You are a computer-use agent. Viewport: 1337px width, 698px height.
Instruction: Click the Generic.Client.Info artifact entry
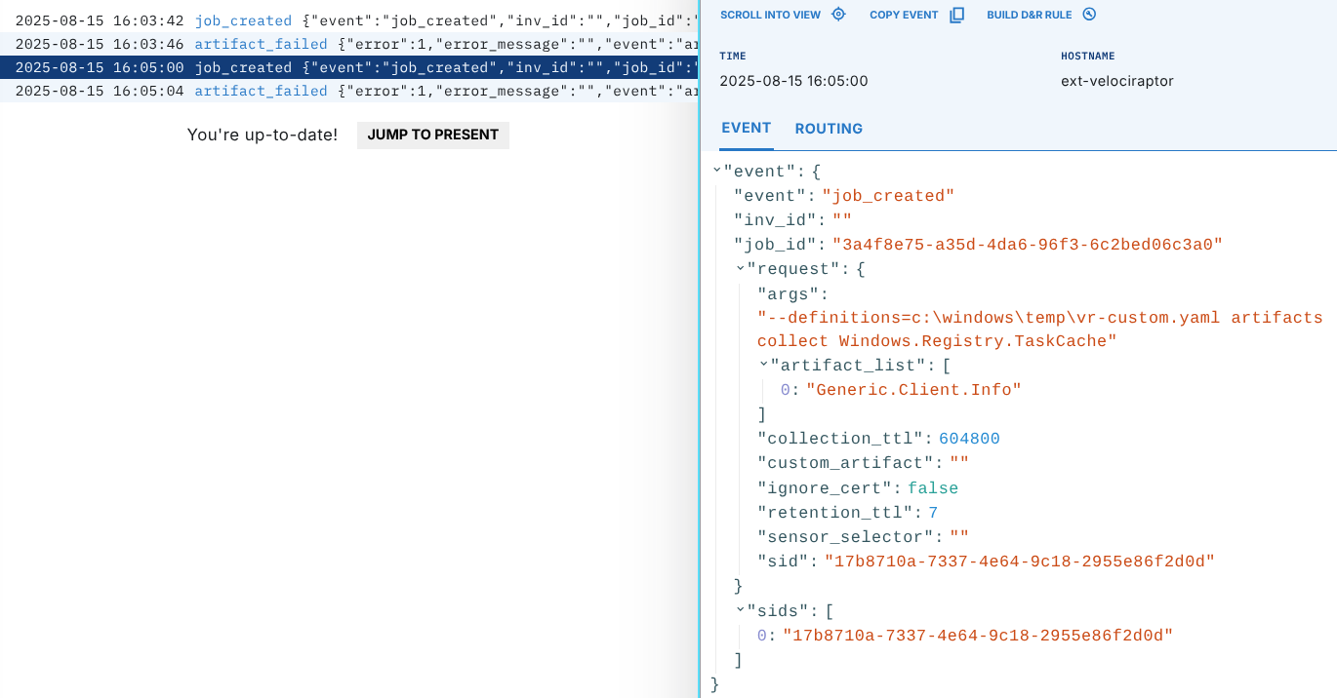(x=913, y=390)
